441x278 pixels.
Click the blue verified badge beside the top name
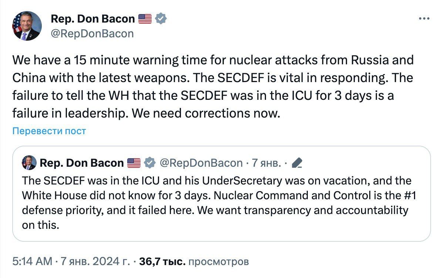point(161,19)
